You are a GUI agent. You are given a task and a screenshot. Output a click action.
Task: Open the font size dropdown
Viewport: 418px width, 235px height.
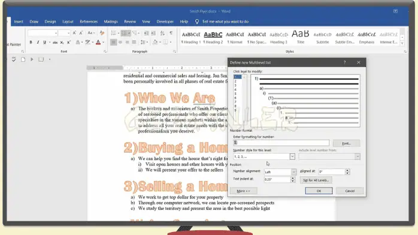point(68,33)
